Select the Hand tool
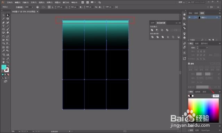Image resolution: width=222 pixels, height=133 pixels. [3, 62]
